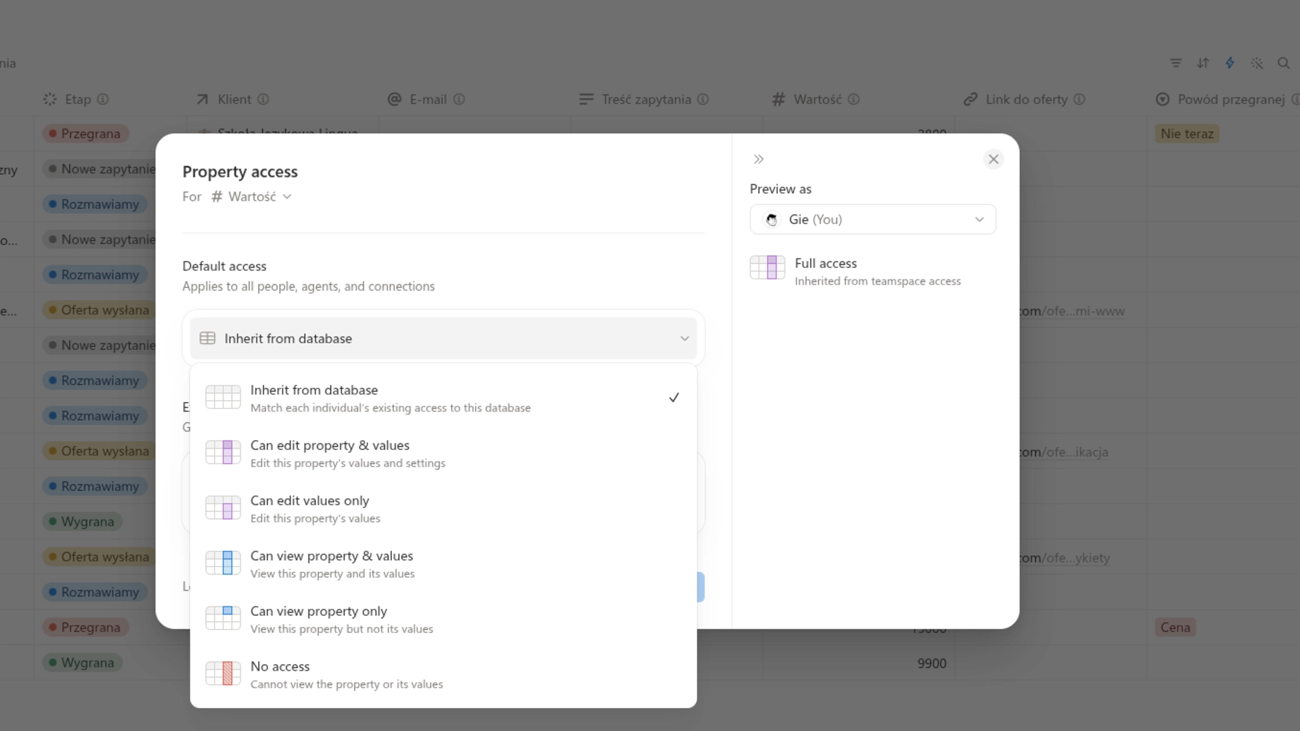1300x731 pixels.
Task: Click info icon next to Etap column
Action: 103,99
